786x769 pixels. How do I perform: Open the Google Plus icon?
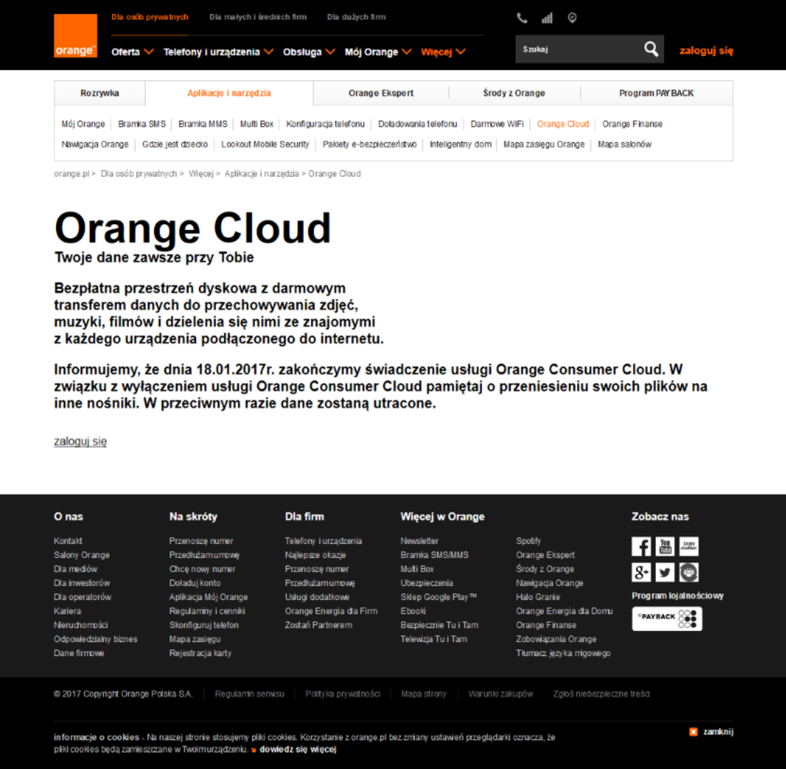pyautogui.click(x=641, y=573)
